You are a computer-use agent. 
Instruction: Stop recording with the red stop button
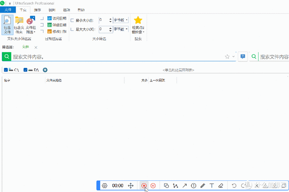click(144, 185)
